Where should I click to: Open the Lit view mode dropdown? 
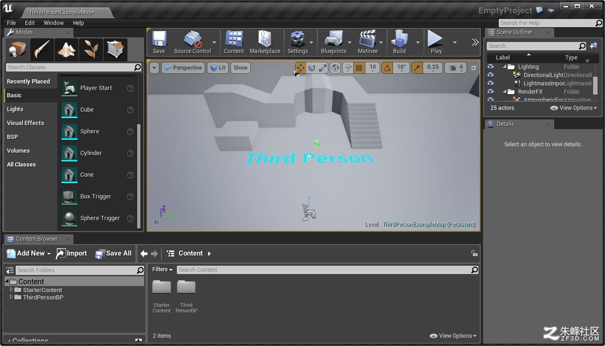(218, 68)
